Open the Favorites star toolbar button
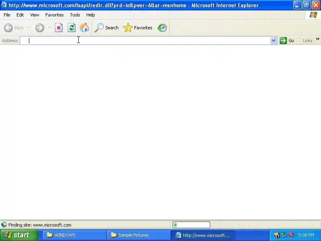Image resolution: width=321 pixels, height=241 pixels. click(x=138, y=28)
